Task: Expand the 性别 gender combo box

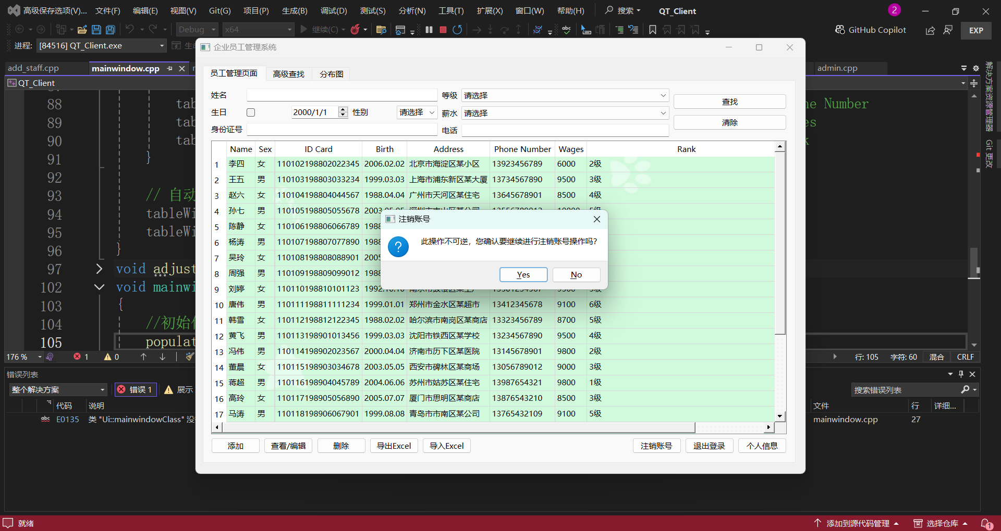Action: pyautogui.click(x=417, y=112)
